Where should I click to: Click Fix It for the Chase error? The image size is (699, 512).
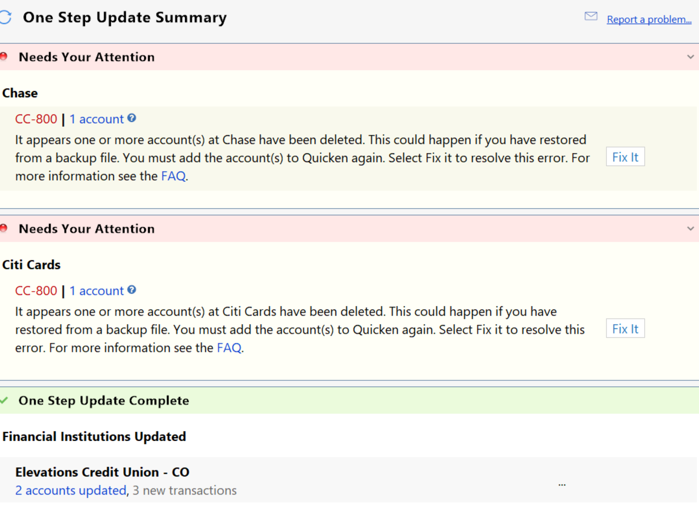(625, 157)
